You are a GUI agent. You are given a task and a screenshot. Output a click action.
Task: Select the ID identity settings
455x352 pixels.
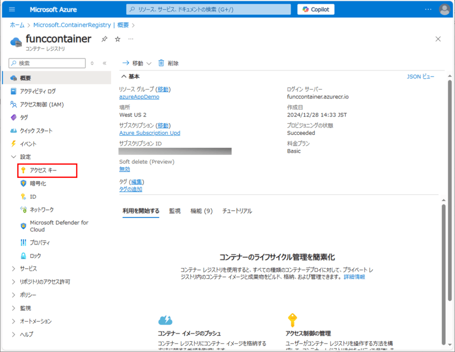pyautogui.click(x=33, y=196)
